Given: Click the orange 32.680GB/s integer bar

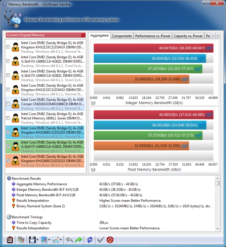Looking at the screenshot, I should (141, 79).
